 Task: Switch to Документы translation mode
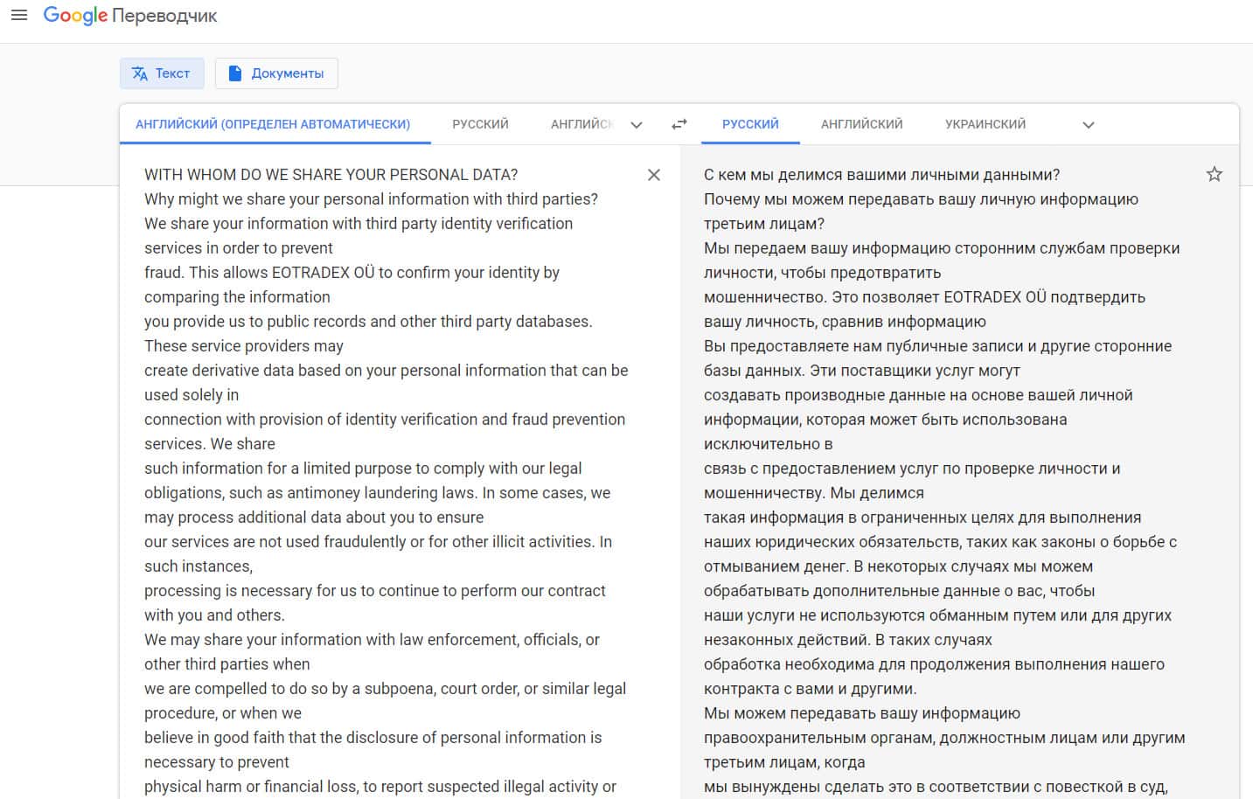[276, 73]
